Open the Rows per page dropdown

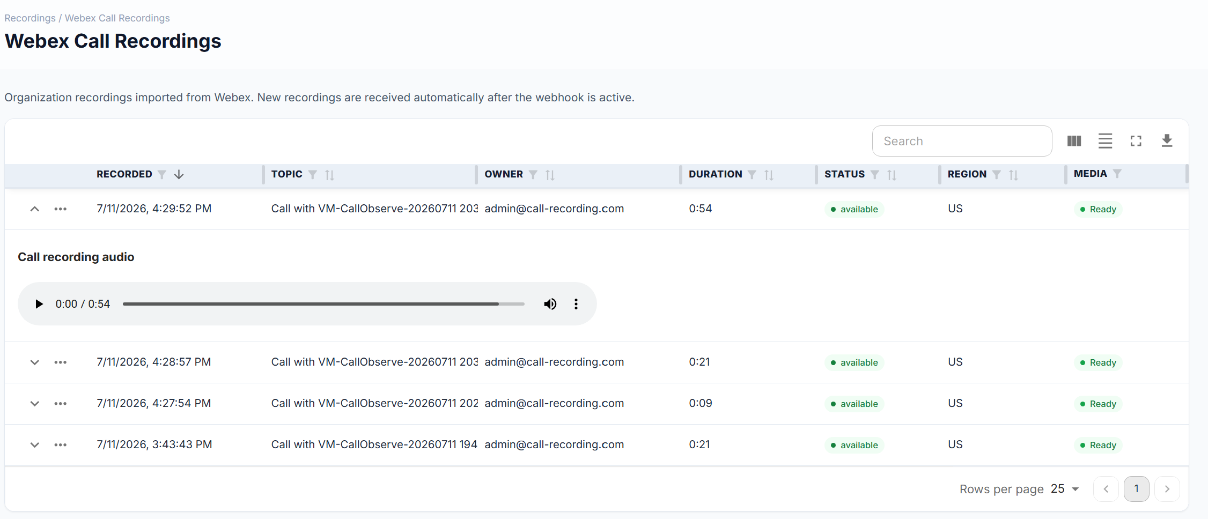[1065, 489]
